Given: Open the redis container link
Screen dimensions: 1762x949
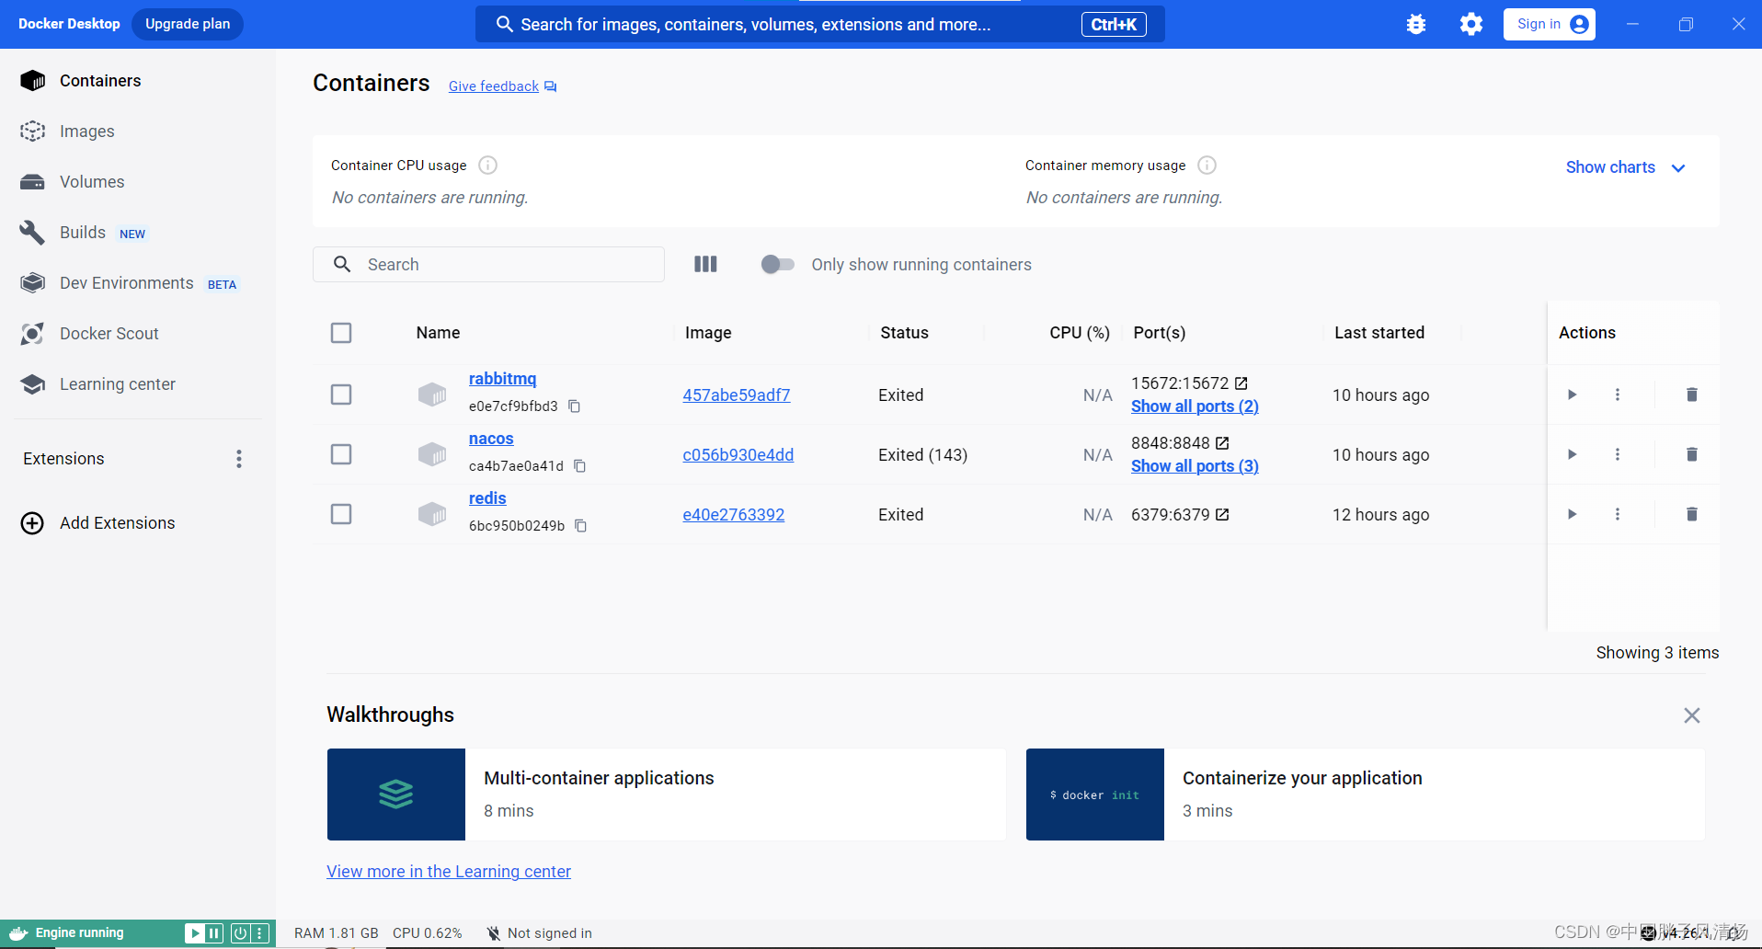Looking at the screenshot, I should [487, 498].
